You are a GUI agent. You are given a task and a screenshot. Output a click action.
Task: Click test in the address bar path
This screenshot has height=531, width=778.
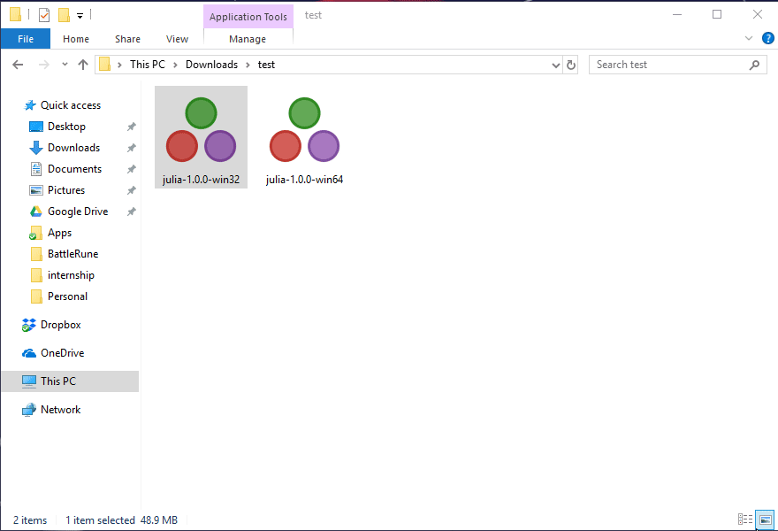click(x=266, y=65)
